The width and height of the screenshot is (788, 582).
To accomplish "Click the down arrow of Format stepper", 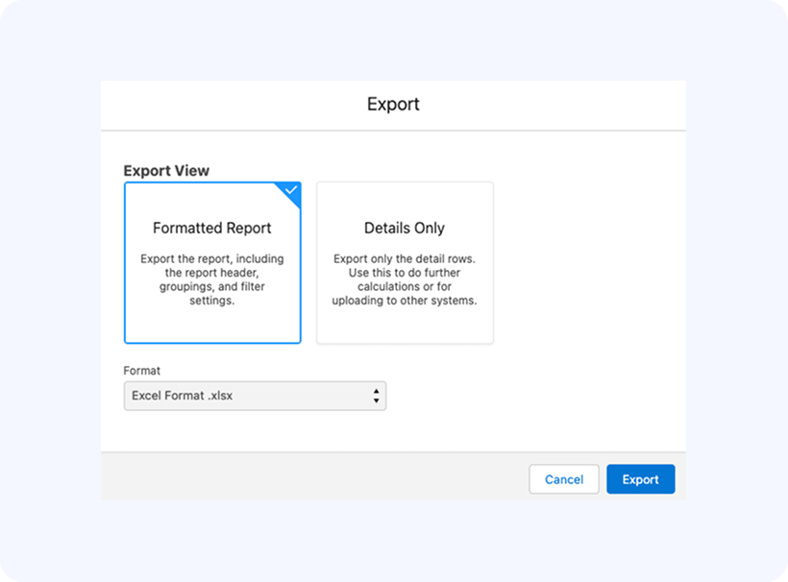I will pyautogui.click(x=376, y=400).
